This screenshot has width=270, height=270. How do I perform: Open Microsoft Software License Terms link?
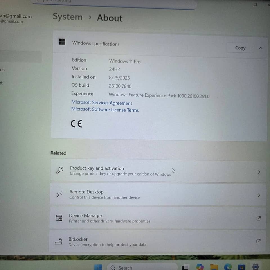coord(105,109)
